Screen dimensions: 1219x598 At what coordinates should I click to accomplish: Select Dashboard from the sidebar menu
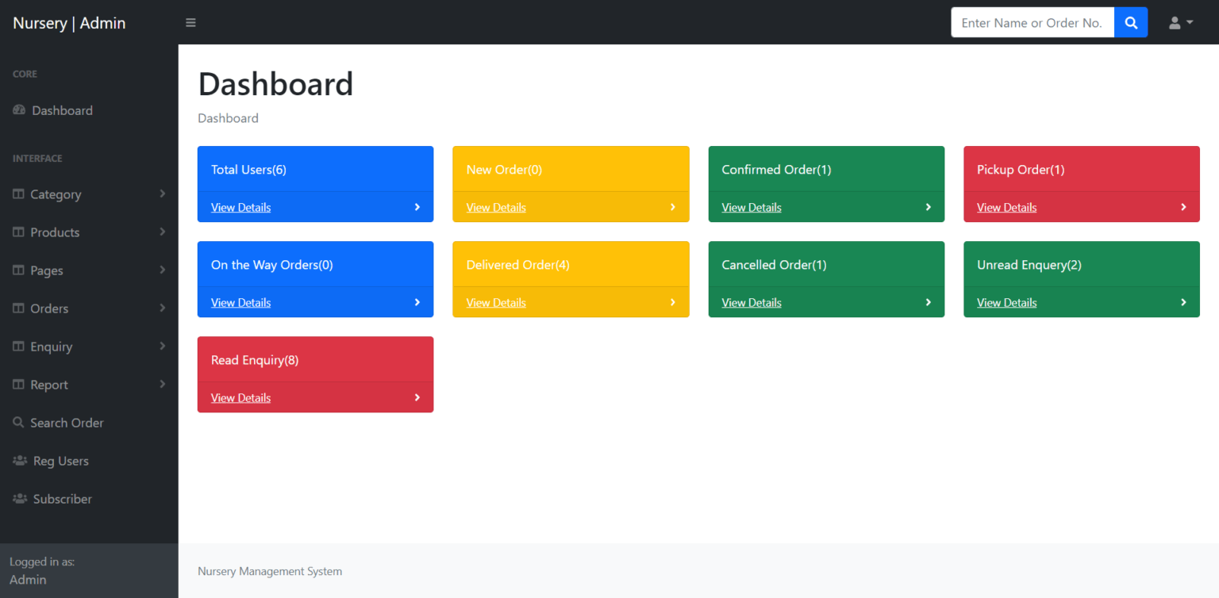tap(62, 110)
